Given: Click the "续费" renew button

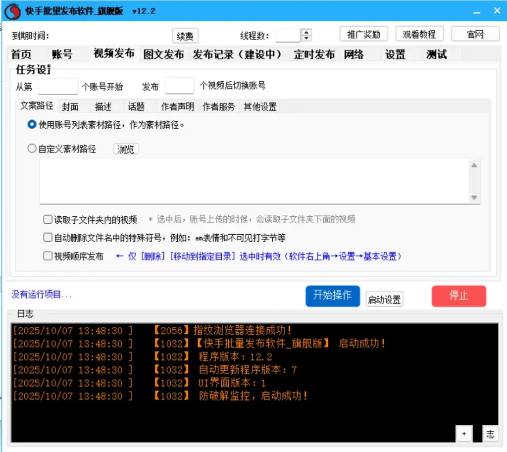Looking at the screenshot, I should (185, 36).
